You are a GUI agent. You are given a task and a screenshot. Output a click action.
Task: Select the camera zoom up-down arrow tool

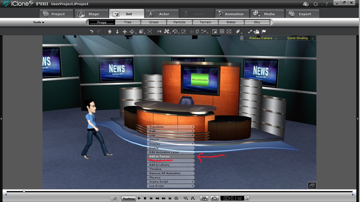(117, 31)
